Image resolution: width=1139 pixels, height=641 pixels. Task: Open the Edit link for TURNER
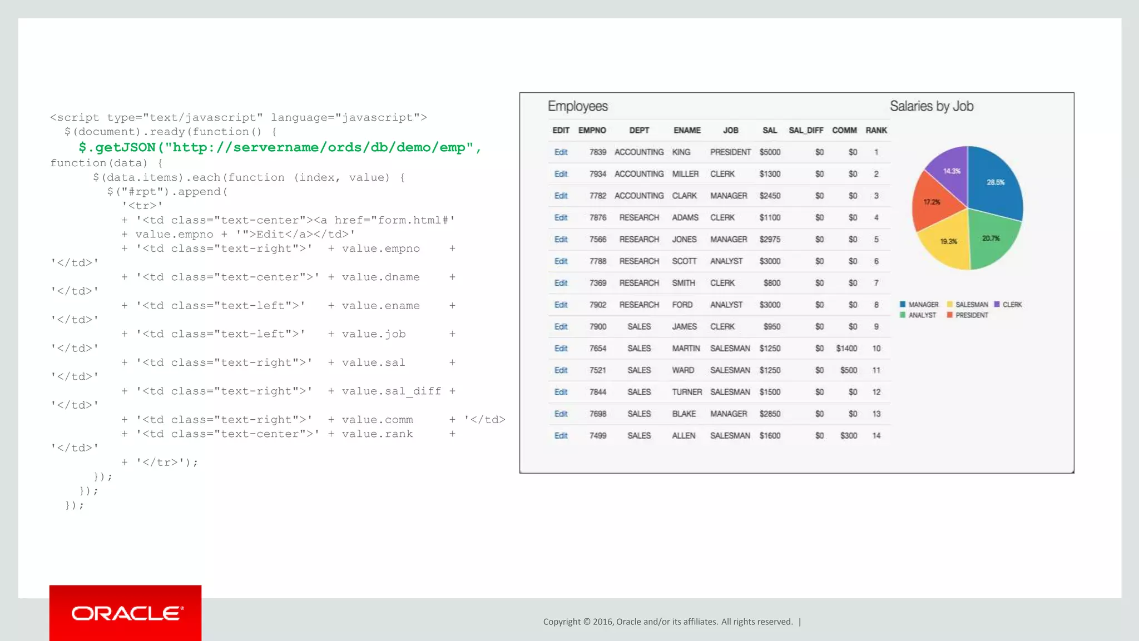(561, 392)
